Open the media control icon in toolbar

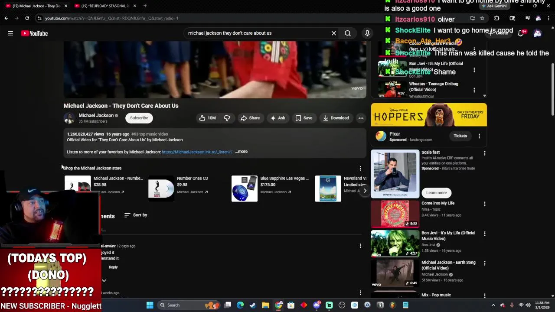[527, 18]
